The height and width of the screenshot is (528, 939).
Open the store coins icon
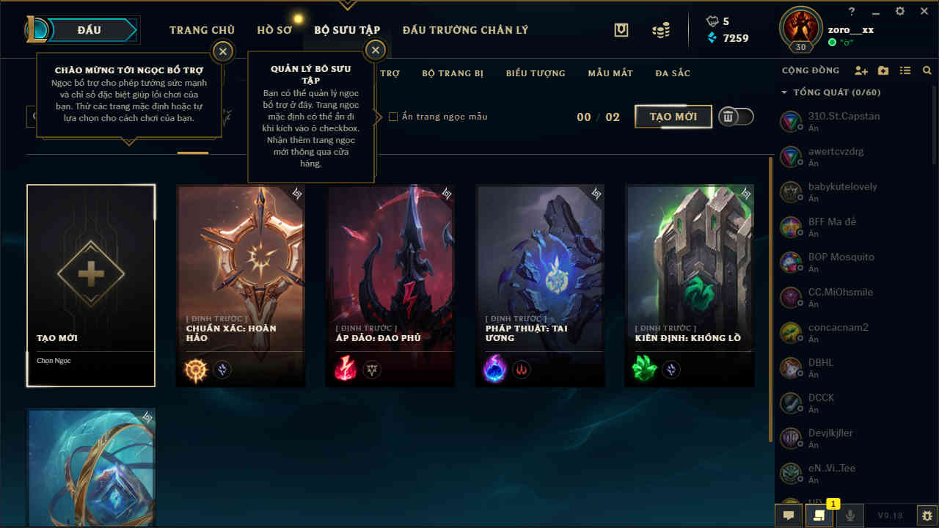point(661,30)
